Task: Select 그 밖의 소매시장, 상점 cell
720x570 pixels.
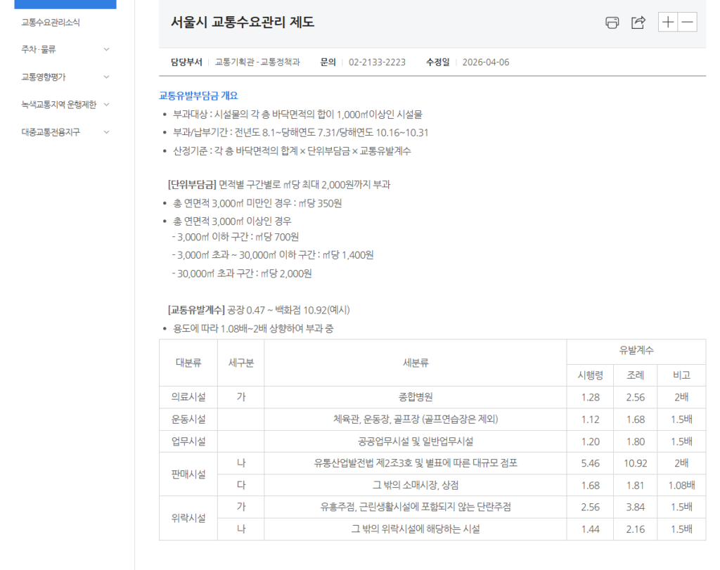Action: [x=415, y=485]
